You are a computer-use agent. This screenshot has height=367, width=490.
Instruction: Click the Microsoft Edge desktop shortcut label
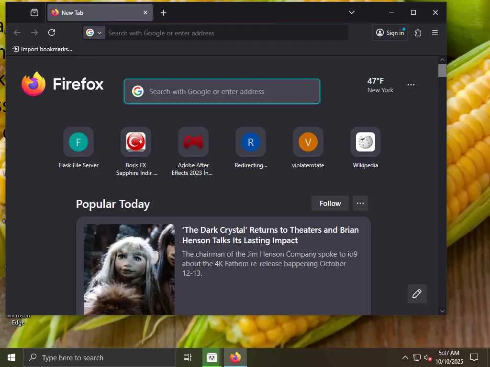tap(18, 320)
